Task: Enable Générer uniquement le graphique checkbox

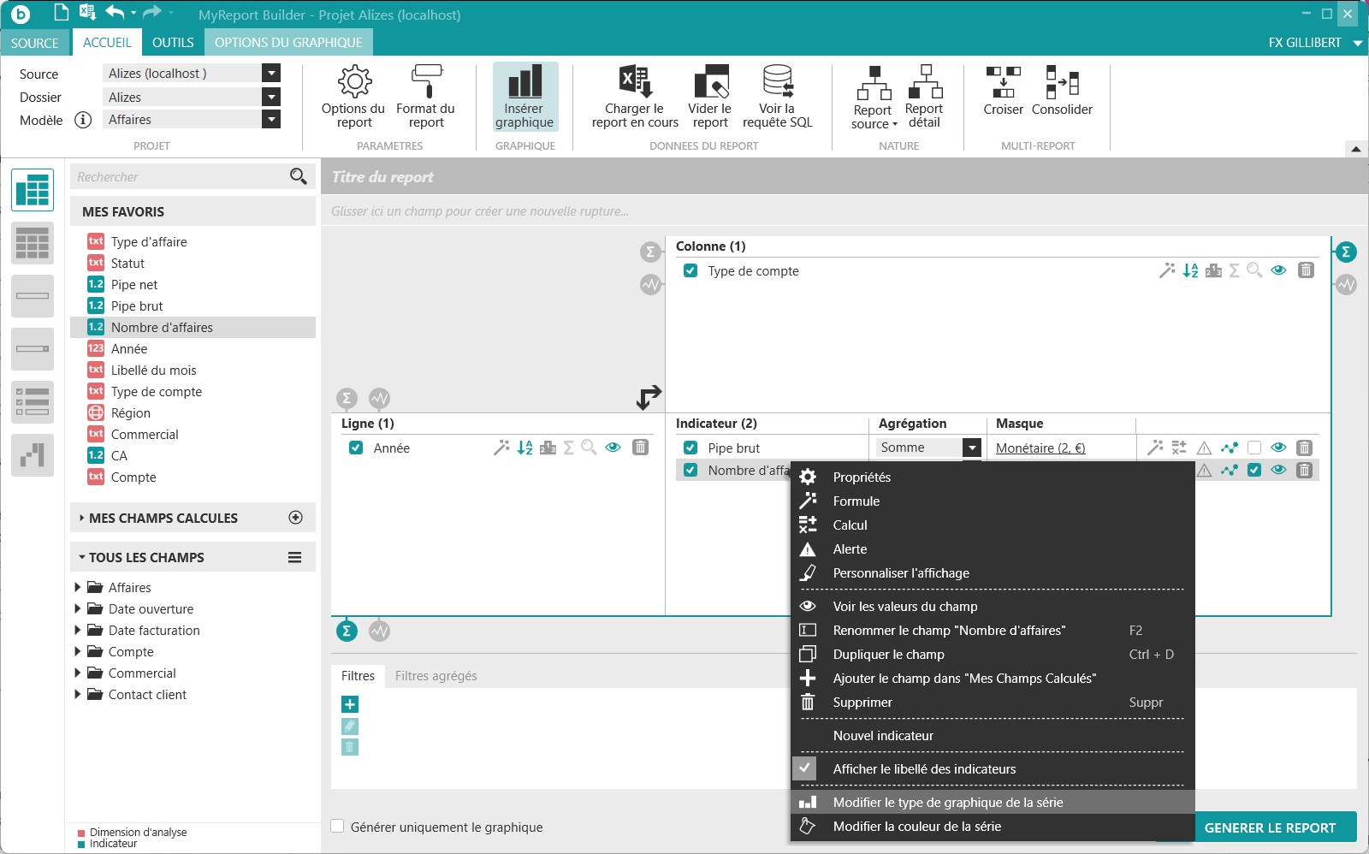Action: coord(338,827)
